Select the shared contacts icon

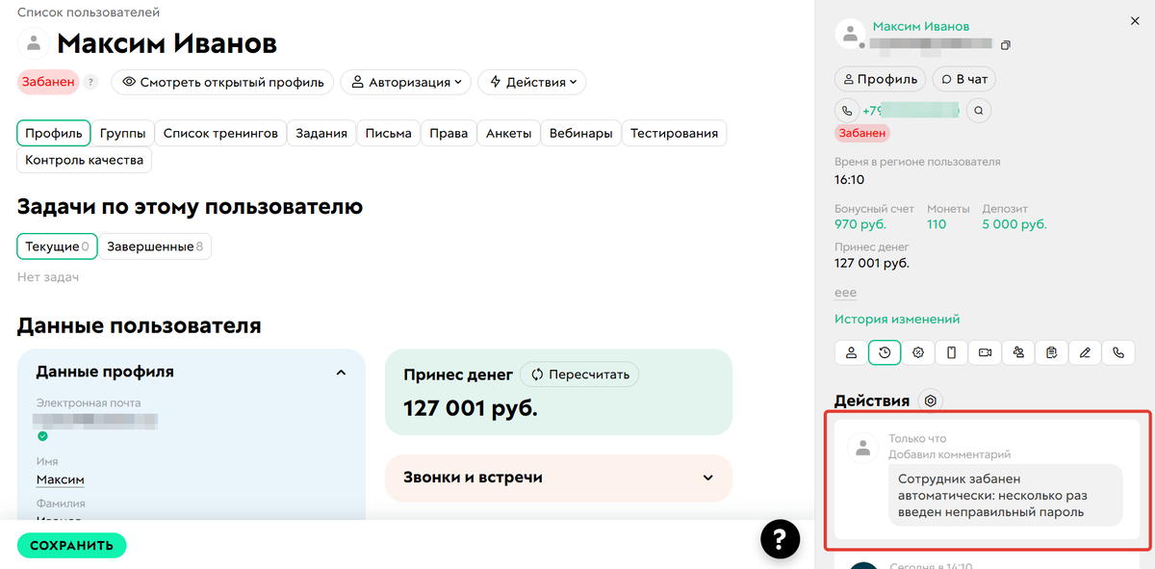point(1017,352)
